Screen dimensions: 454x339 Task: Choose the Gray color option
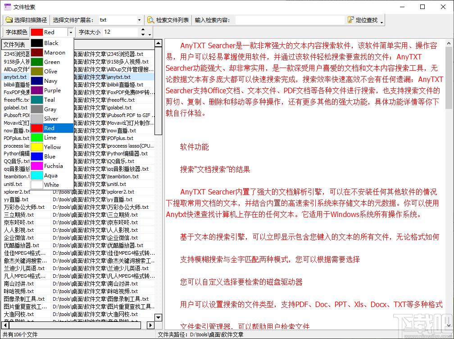click(52, 109)
